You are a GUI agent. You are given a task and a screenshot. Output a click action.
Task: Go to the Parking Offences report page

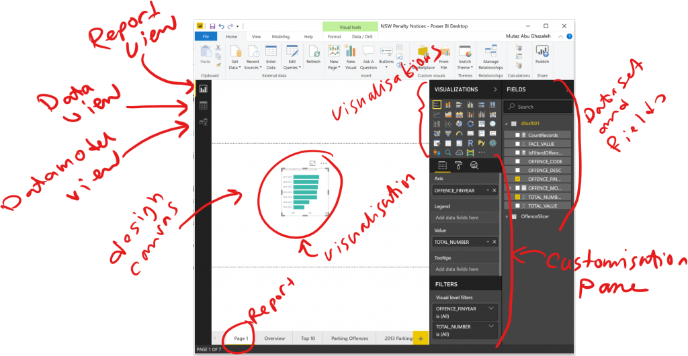click(x=349, y=339)
